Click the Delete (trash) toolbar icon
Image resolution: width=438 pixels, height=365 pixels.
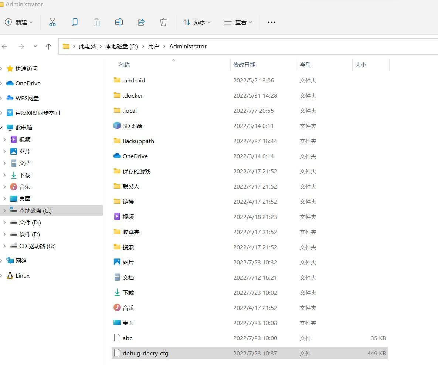click(163, 22)
